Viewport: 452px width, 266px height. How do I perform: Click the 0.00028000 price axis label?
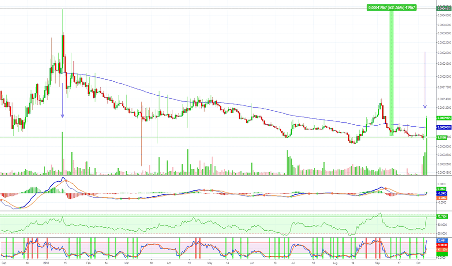tap(444, 53)
